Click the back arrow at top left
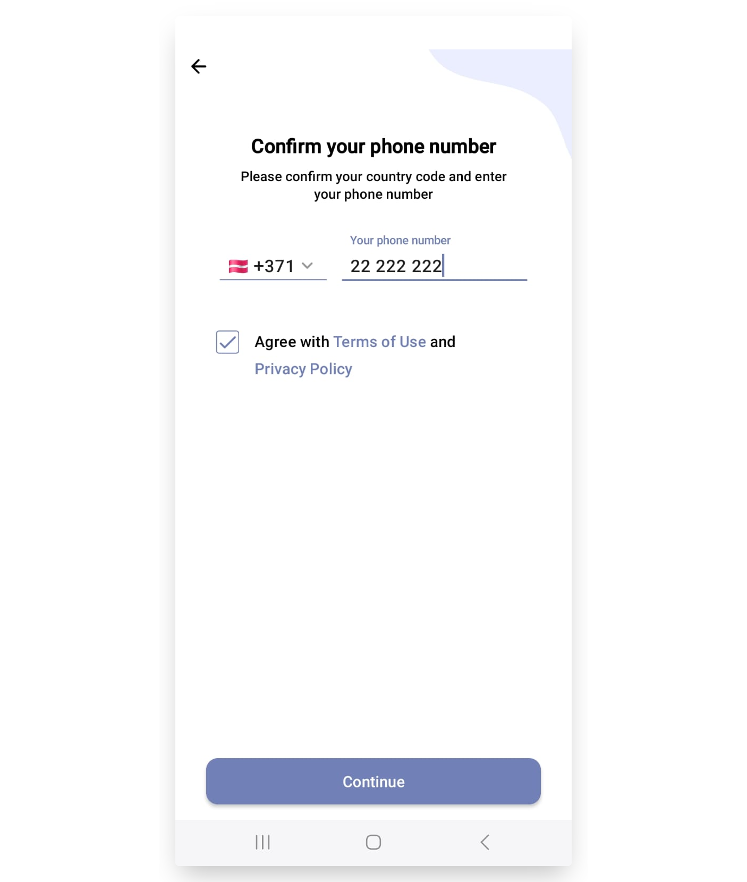Image resolution: width=747 pixels, height=882 pixels. [199, 66]
